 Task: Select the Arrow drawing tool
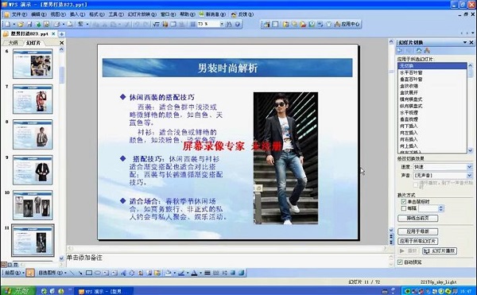[x=80, y=273]
